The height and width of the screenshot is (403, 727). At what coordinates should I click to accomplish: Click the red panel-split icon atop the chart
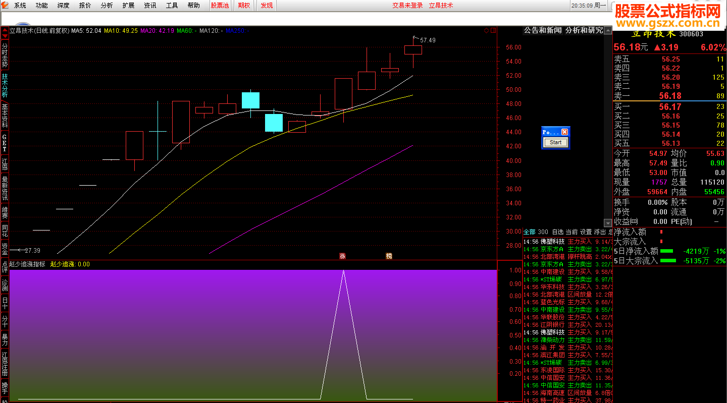(493, 30)
